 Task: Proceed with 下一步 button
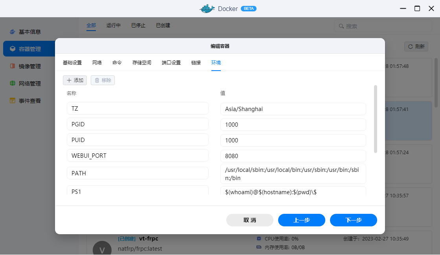tap(354, 220)
